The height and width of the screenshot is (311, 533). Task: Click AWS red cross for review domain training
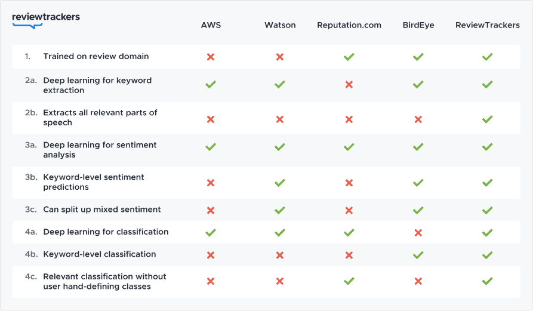[x=211, y=57]
